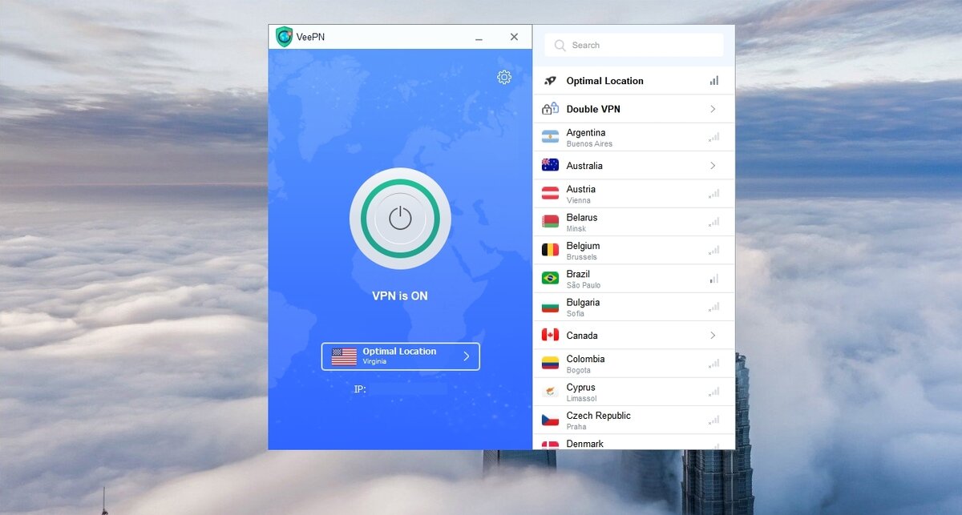The height and width of the screenshot is (515, 962).
Task: Click the Czech Republic flag icon
Action: pos(550,420)
